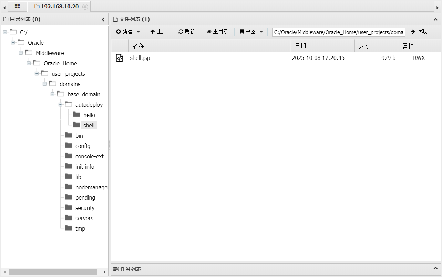
Task: Click the path input field
Action: 338,32
